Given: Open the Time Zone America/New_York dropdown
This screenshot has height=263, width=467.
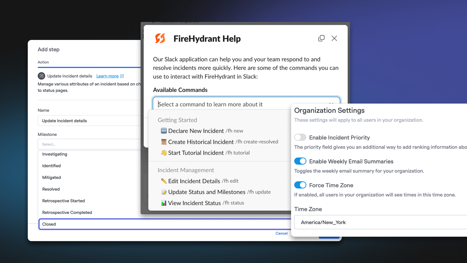Looking at the screenshot, I should (x=381, y=222).
